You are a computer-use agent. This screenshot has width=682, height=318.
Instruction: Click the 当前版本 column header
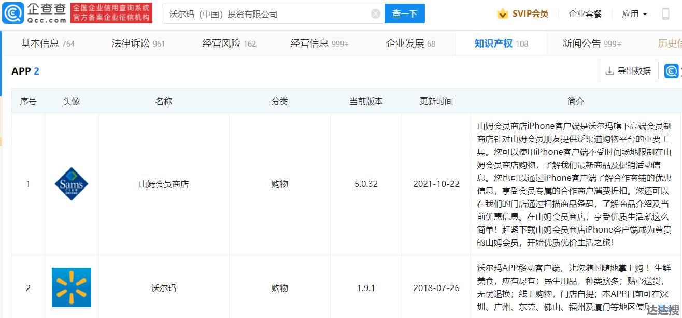pyautogui.click(x=366, y=101)
